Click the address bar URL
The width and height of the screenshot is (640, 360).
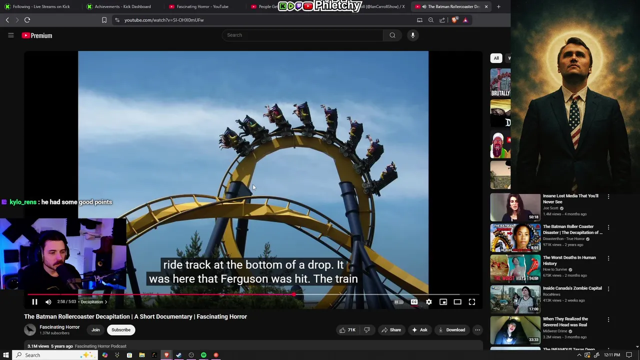point(164,20)
